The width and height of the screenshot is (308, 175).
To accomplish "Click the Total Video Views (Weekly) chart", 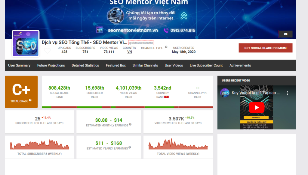I will tap(178, 144).
